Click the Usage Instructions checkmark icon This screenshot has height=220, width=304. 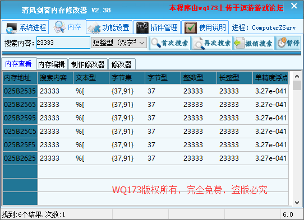191,27
